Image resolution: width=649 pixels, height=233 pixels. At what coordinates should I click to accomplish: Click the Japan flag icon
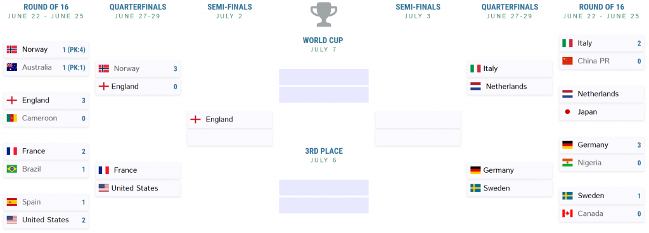click(567, 112)
